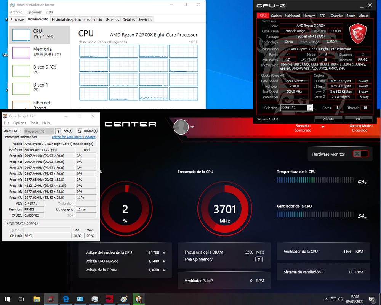Image resolution: width=381 pixels, height=305 pixels.
Task: Click the Model field in Core Temp
Action: point(60,144)
